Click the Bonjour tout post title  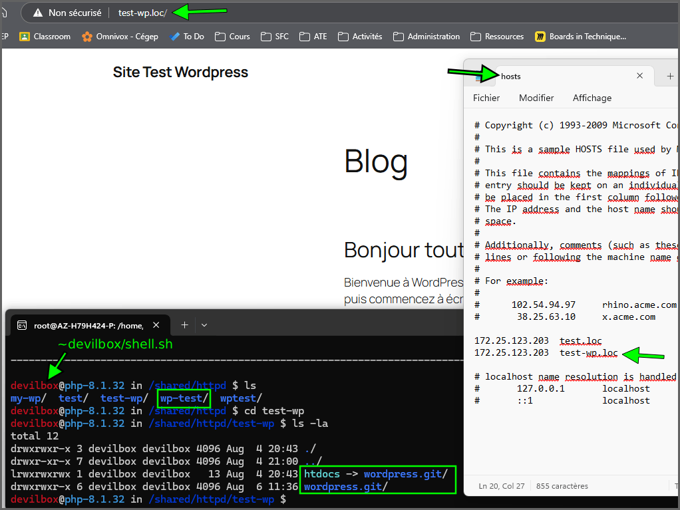coord(404,250)
